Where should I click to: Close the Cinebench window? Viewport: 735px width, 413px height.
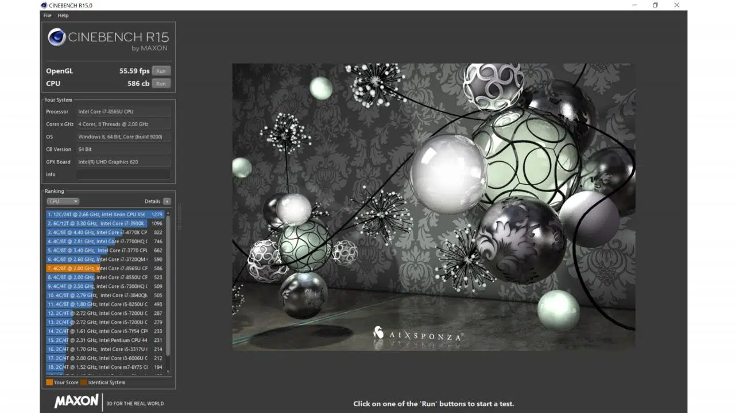coord(676,5)
